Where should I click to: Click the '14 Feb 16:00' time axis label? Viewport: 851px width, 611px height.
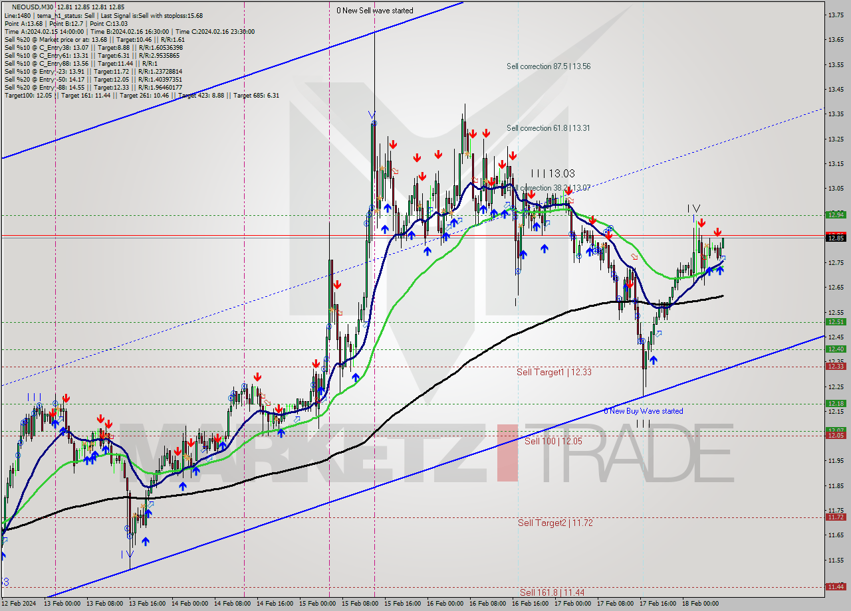(275, 604)
